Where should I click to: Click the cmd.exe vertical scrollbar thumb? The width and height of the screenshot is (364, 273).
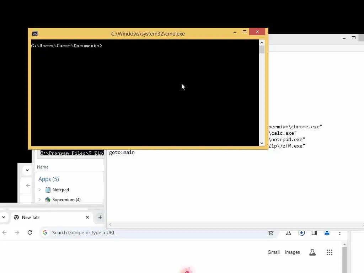(x=262, y=50)
